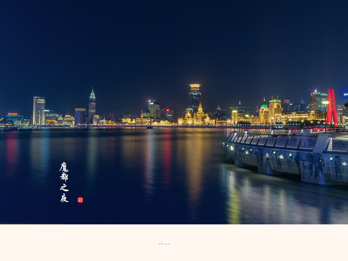Click the tower with the golden crown top
Image resolution: width=348 pixels, height=261 pixels.
195,97
